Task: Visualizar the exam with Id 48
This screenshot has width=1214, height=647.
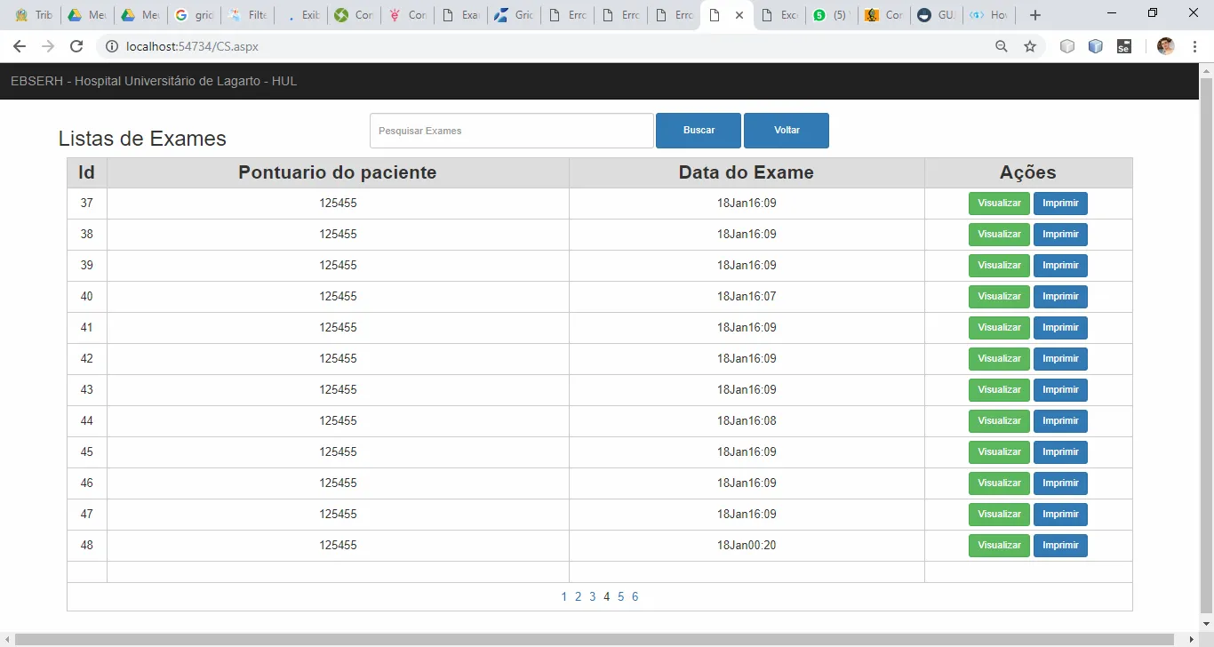Action: point(999,546)
